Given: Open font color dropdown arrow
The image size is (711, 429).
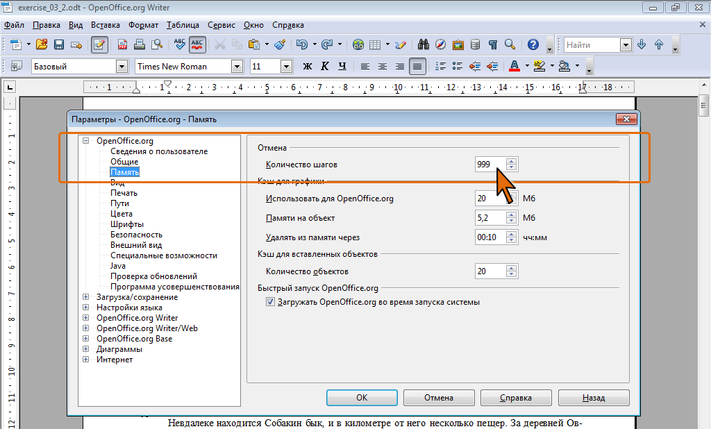Looking at the screenshot, I should tap(528, 66).
